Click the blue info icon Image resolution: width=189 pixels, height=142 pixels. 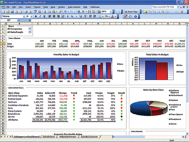coord(135,16)
